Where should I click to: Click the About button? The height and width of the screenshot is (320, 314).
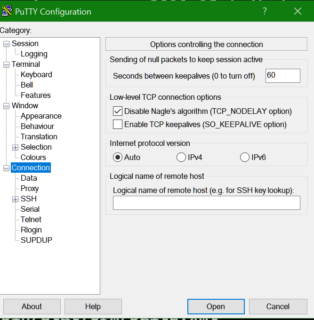32,306
